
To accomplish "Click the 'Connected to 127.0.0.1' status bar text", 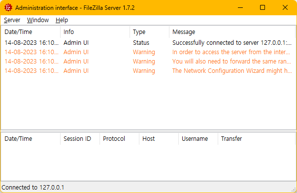I will [33, 188].
